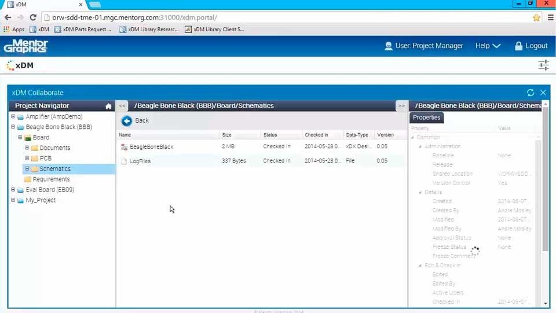Select the LogFiles row

pyautogui.click(x=261, y=161)
